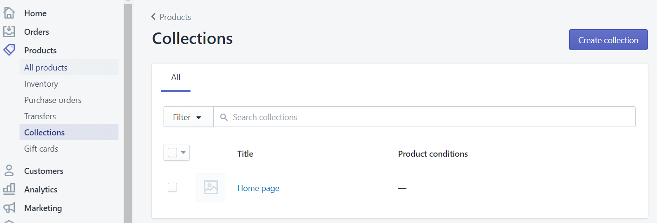Click the Products tag icon

(x=9, y=50)
